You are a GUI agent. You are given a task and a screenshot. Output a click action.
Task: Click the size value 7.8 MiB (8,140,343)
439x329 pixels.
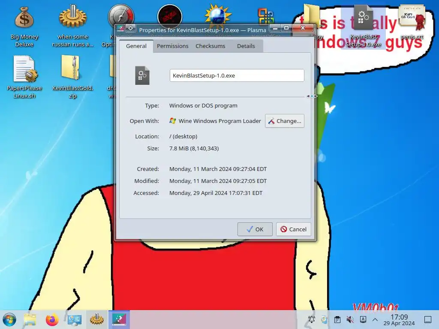[194, 149]
